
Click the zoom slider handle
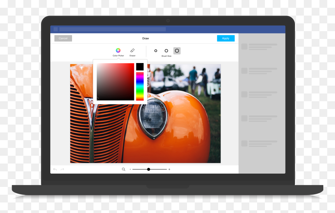pyautogui.click(x=148, y=169)
